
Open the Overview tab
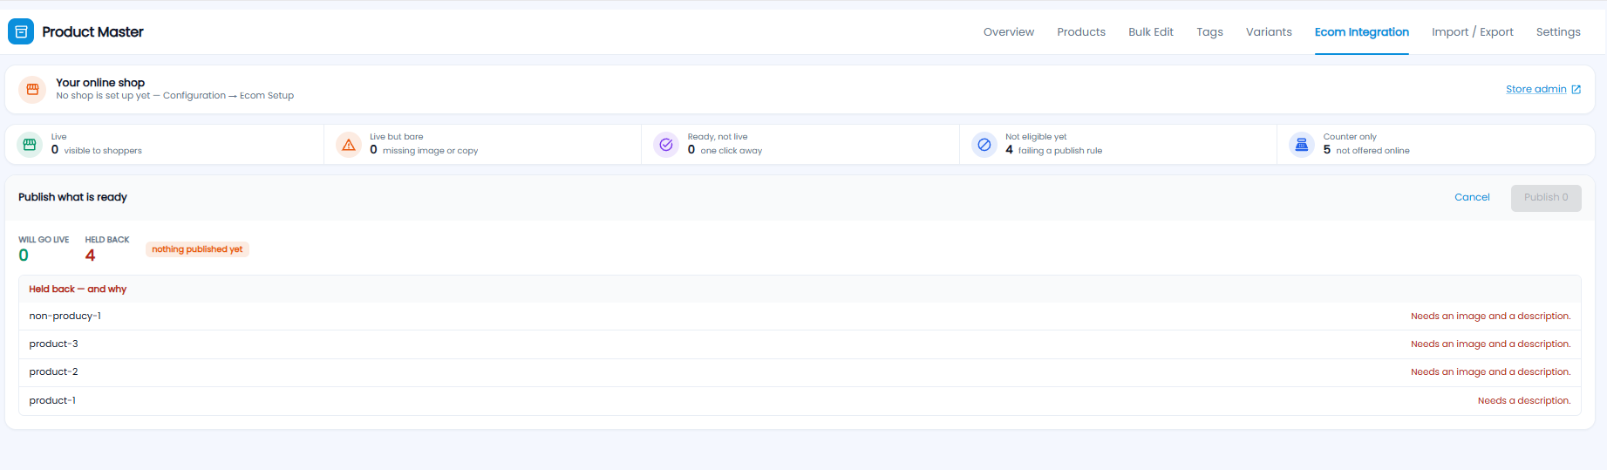click(1009, 32)
